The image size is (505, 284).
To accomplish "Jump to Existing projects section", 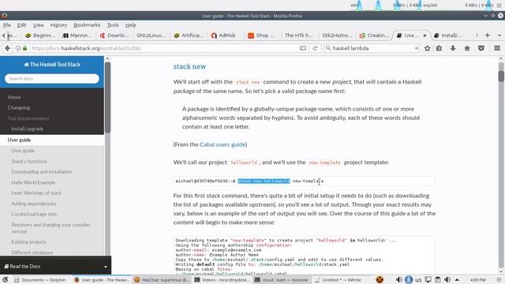I will click(x=28, y=242).
